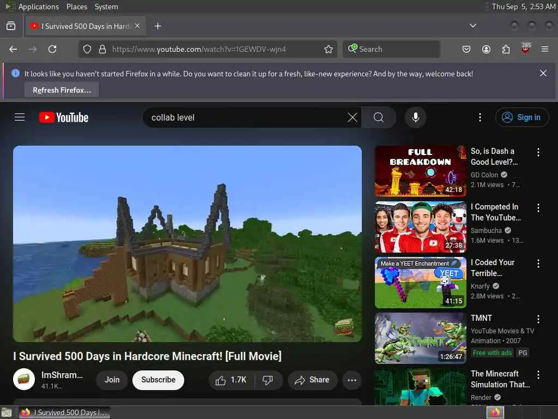Image resolution: width=558 pixels, height=419 pixels.
Task: Open Minecraft Simulation video thumbnail
Action: click(x=420, y=387)
